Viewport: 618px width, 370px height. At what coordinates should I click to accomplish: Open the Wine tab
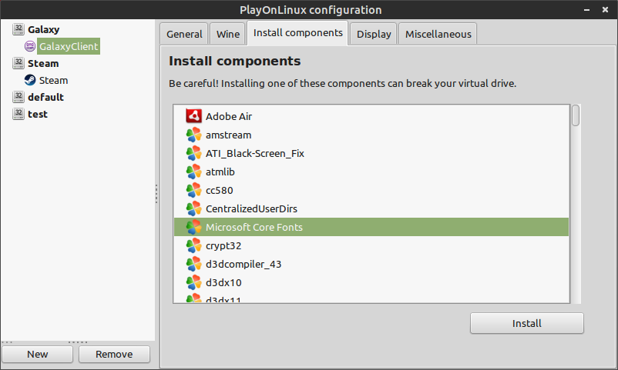[228, 35]
